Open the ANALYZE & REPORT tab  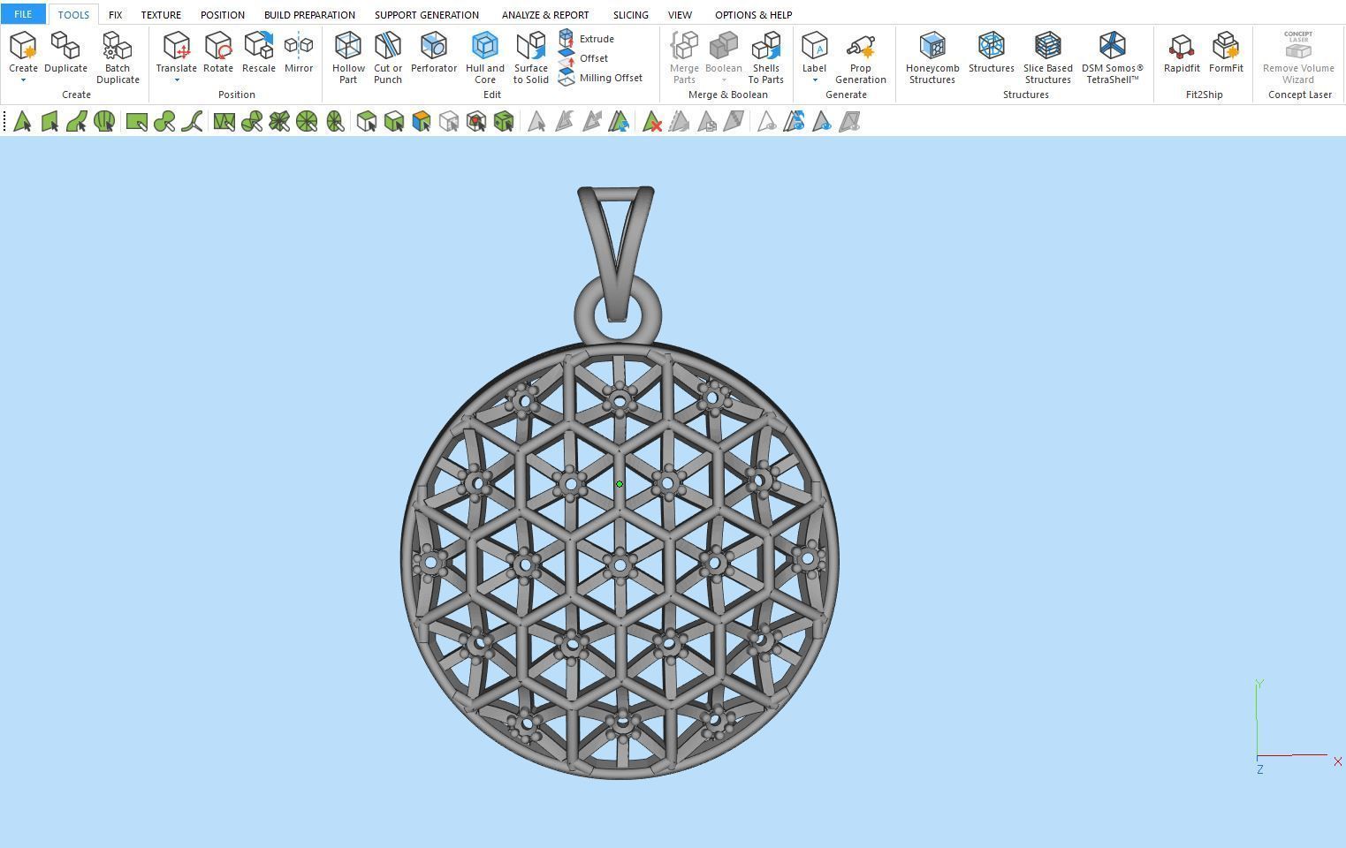coord(545,15)
